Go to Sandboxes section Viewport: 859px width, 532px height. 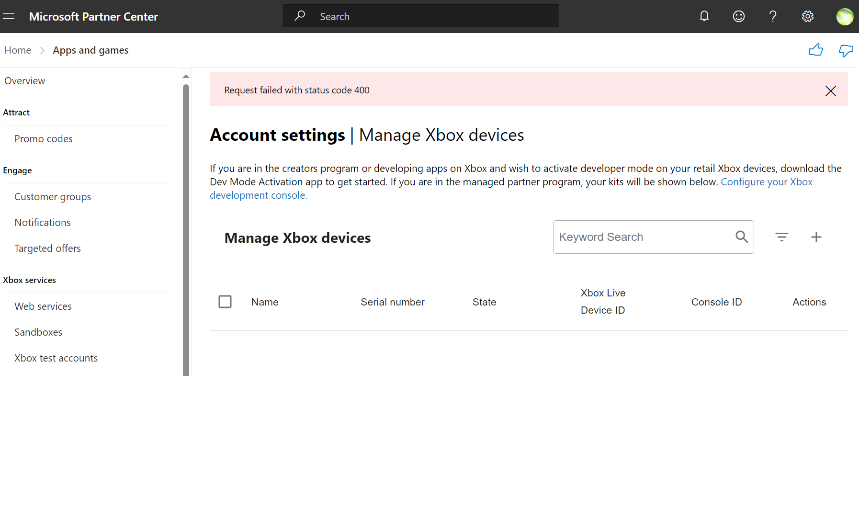point(38,332)
